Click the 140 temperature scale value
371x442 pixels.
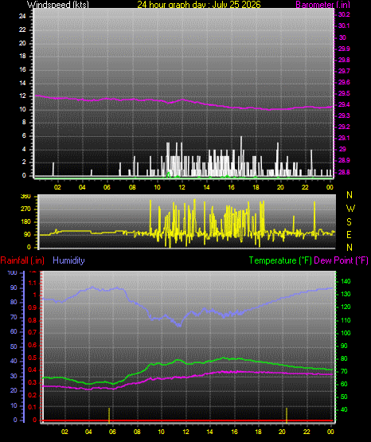(346, 281)
